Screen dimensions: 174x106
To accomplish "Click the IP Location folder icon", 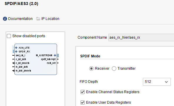I will [38, 19].
